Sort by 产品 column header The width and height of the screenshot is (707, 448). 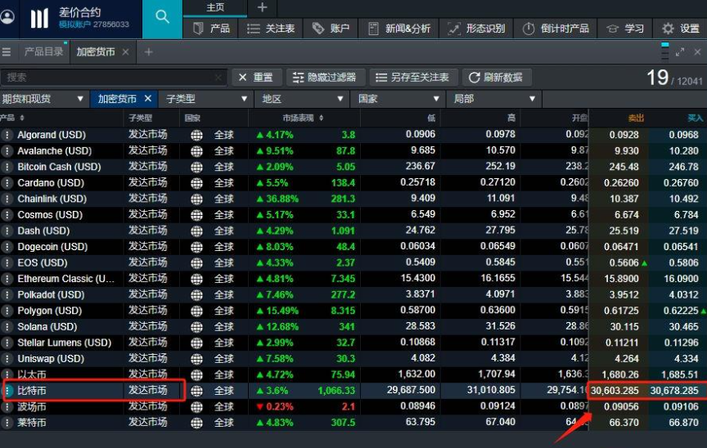point(12,118)
